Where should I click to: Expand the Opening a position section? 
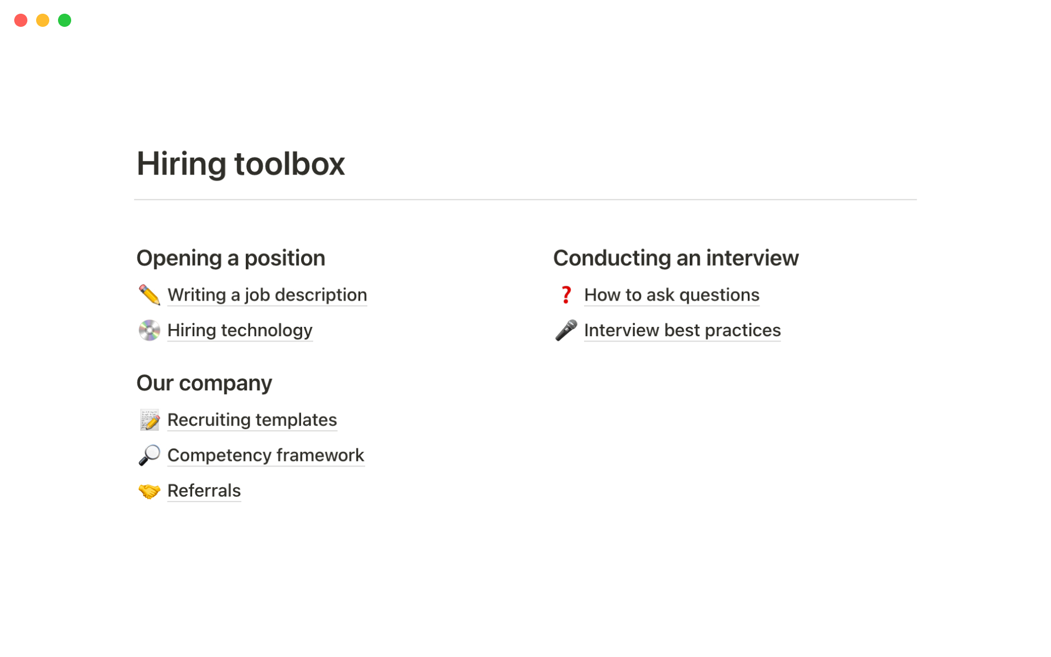(x=230, y=257)
